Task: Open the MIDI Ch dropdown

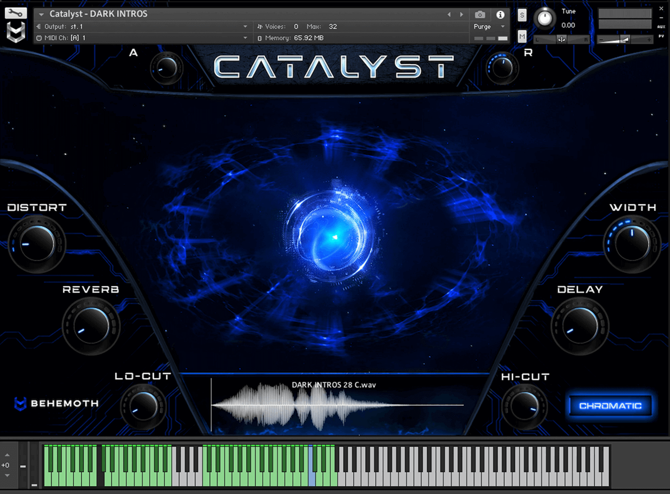Action: 142,38
